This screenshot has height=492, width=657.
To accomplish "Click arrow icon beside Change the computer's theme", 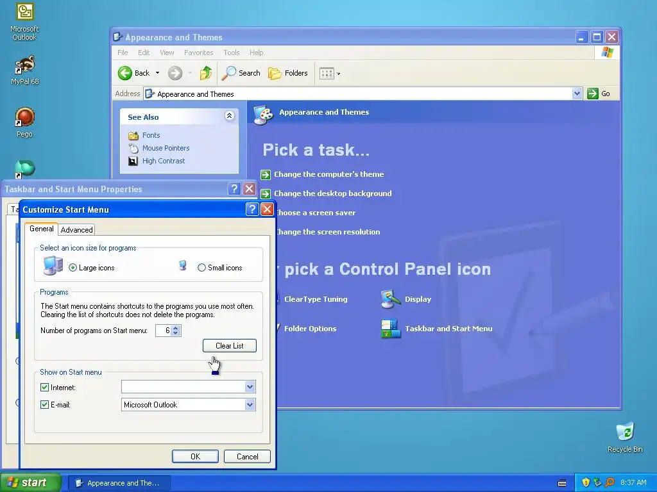I will [x=266, y=174].
